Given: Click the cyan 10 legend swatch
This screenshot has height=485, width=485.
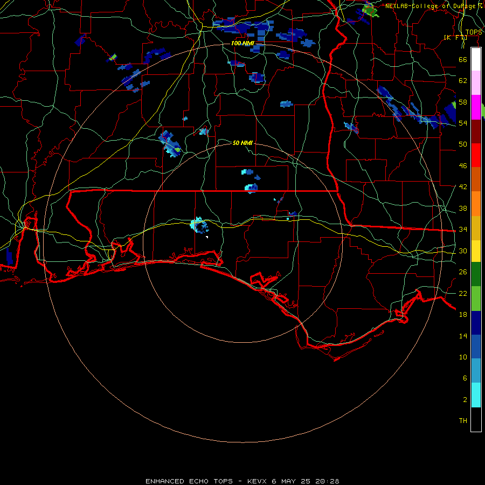Looking at the screenshot, I should click(476, 395).
